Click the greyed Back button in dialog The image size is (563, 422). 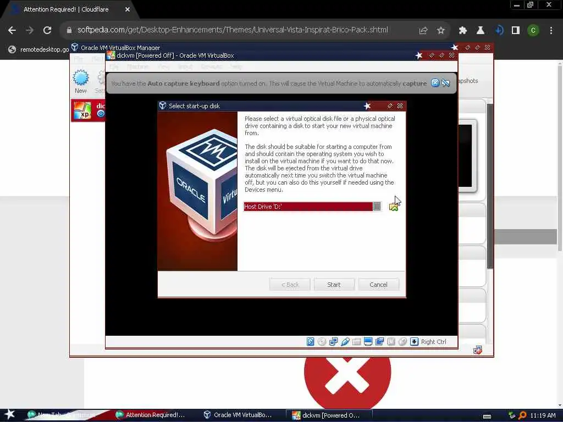(290, 285)
